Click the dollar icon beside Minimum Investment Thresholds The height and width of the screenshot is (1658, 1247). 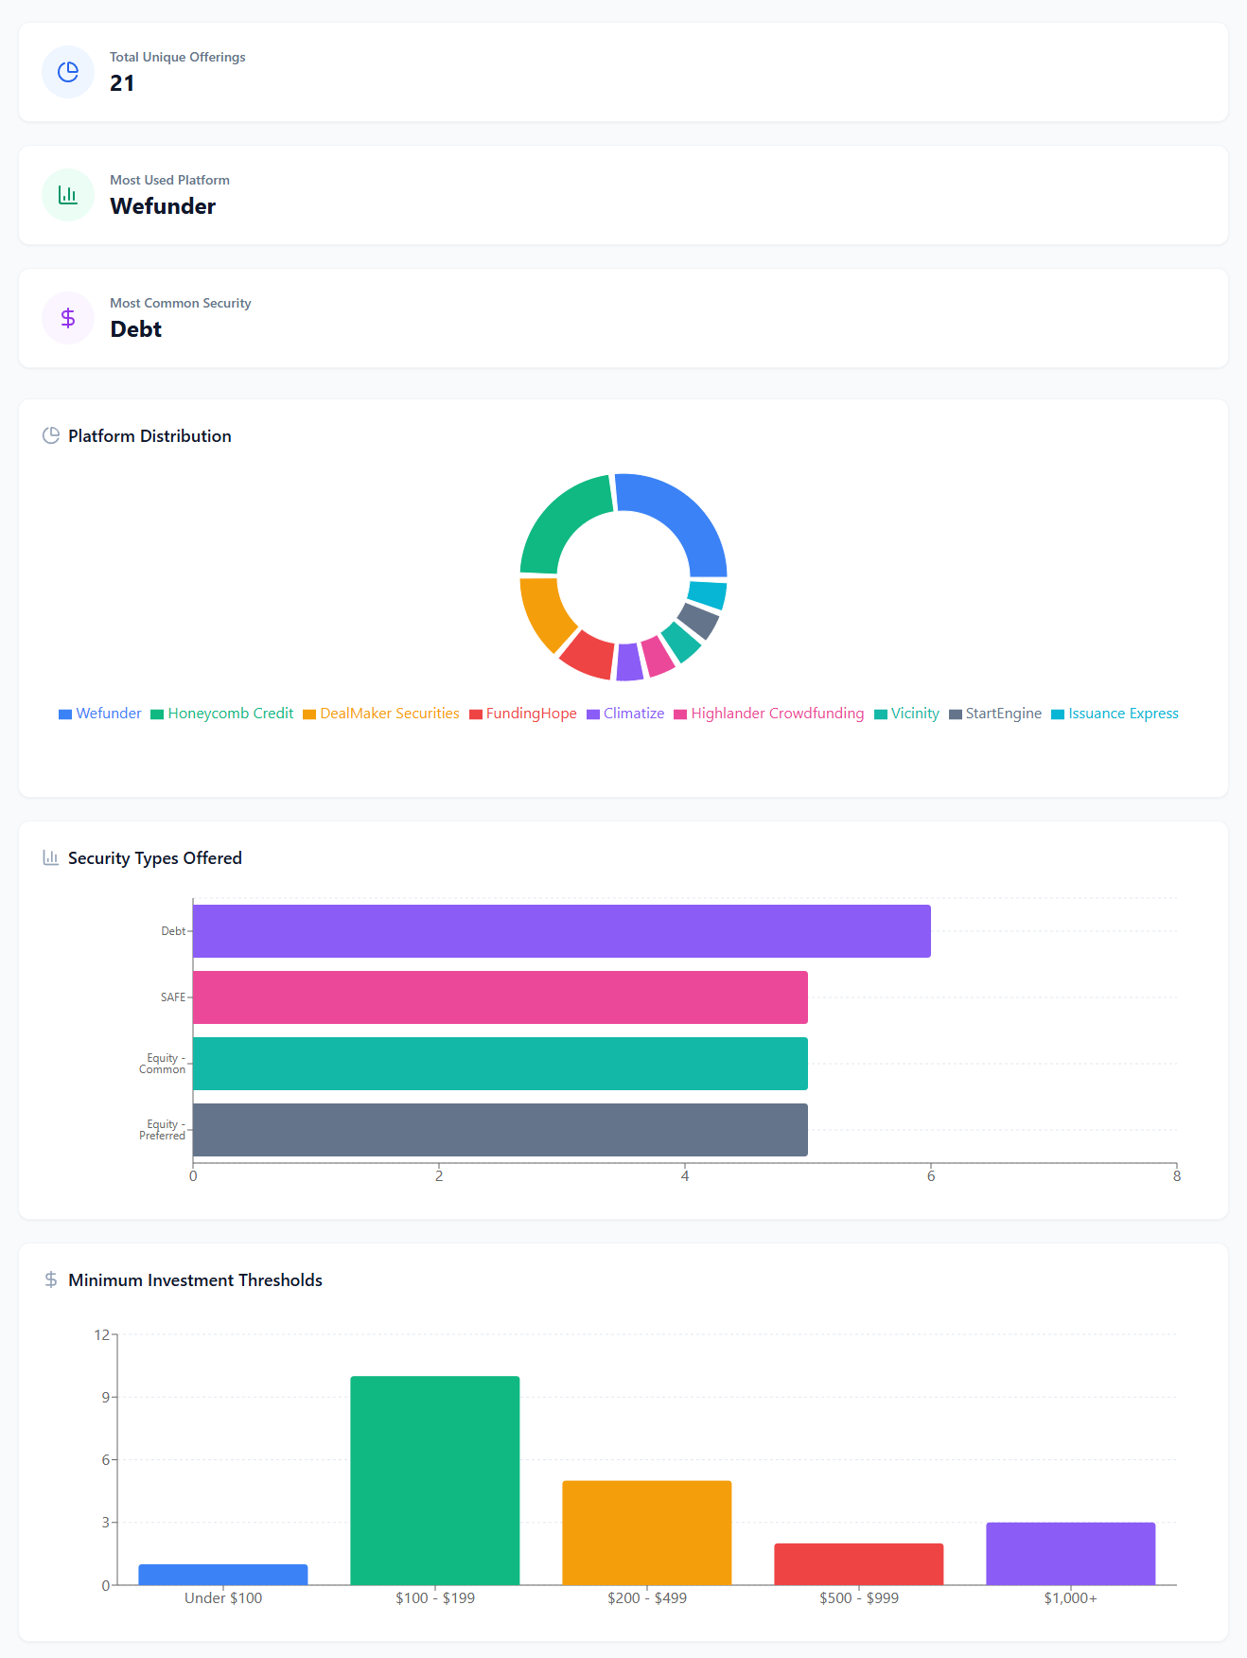tap(51, 1279)
